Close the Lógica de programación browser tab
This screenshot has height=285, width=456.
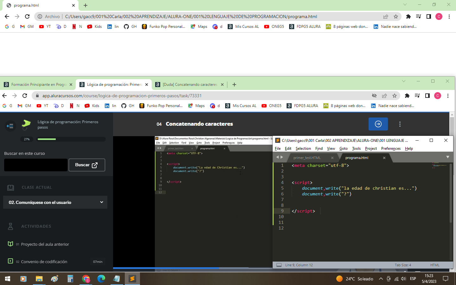(x=147, y=85)
